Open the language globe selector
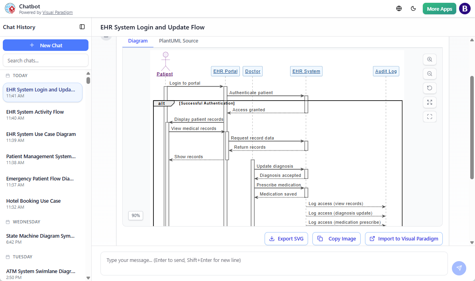 pos(399,8)
